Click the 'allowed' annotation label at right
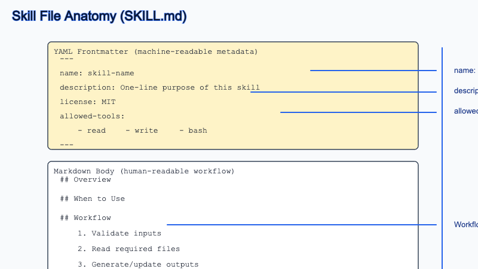The width and height of the screenshot is (478, 269). (x=465, y=111)
